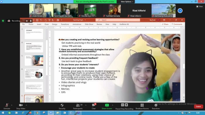This screenshot has height=115, width=205.
Task: Open the View Options dropdown
Action: coord(127,2)
